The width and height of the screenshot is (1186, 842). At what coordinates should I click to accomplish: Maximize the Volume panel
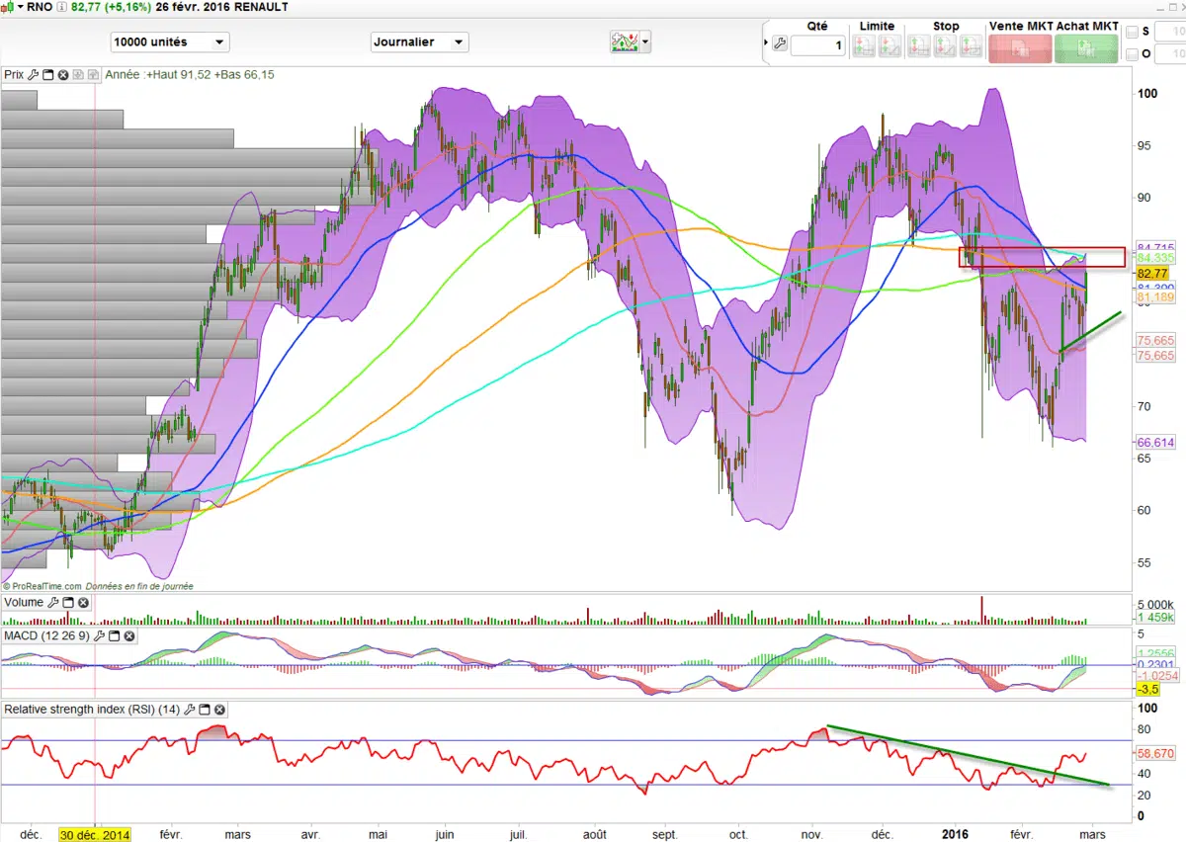[68, 602]
